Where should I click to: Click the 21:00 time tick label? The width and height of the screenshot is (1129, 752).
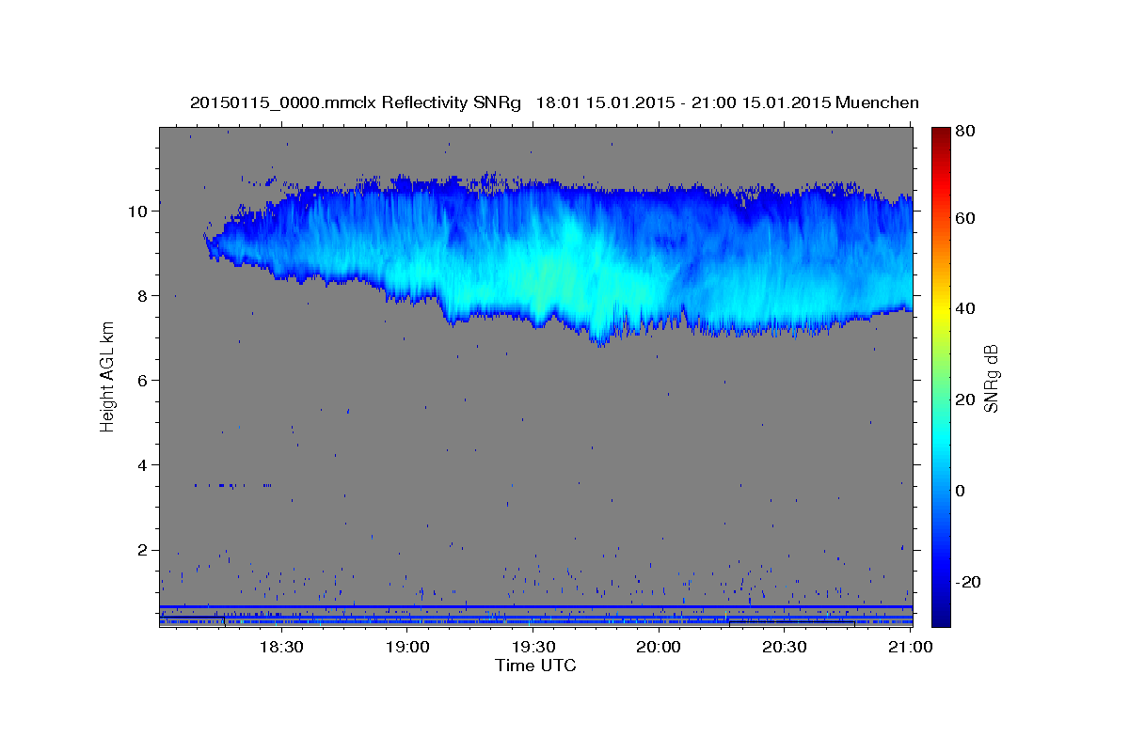(x=911, y=647)
